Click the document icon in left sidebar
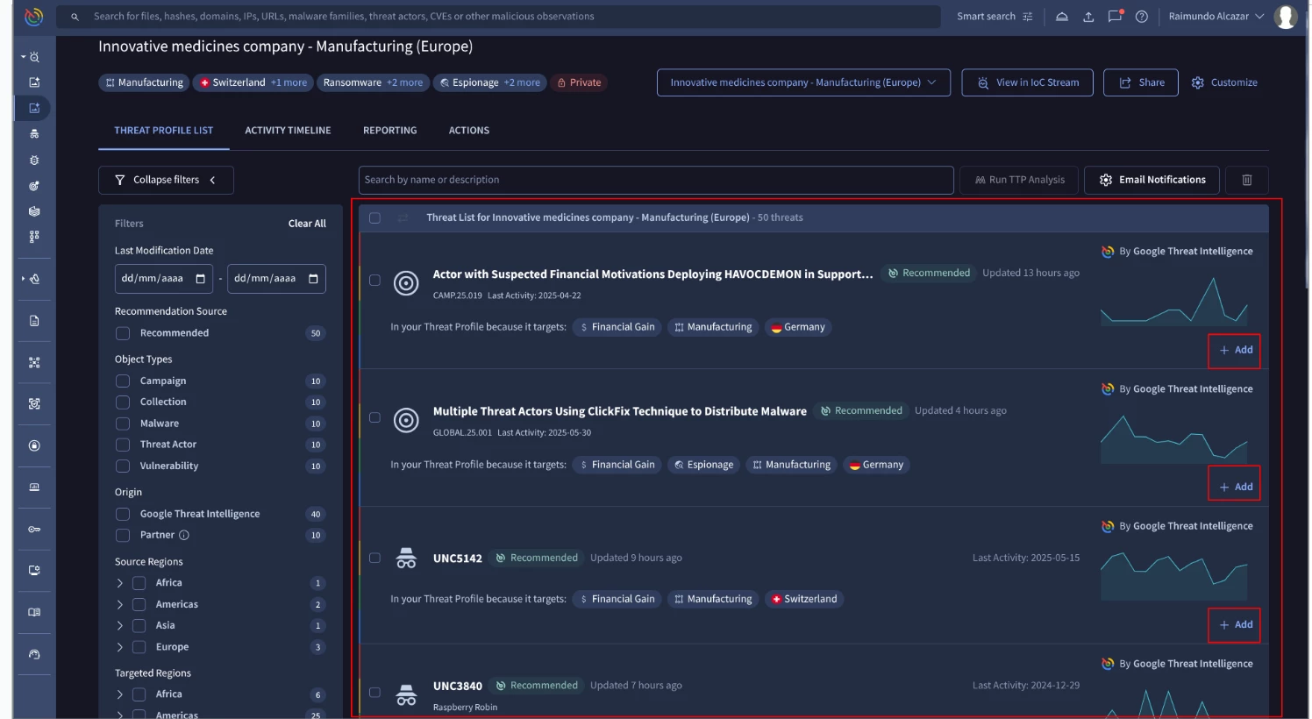The width and height of the screenshot is (1312, 719). 34,321
